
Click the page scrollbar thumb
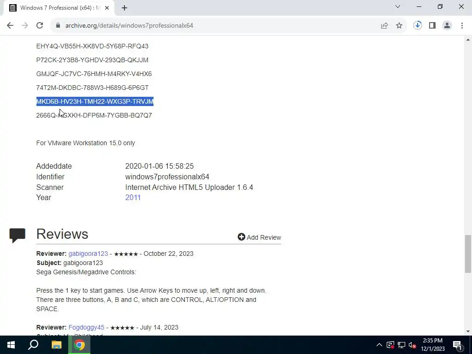pyautogui.click(x=468, y=254)
